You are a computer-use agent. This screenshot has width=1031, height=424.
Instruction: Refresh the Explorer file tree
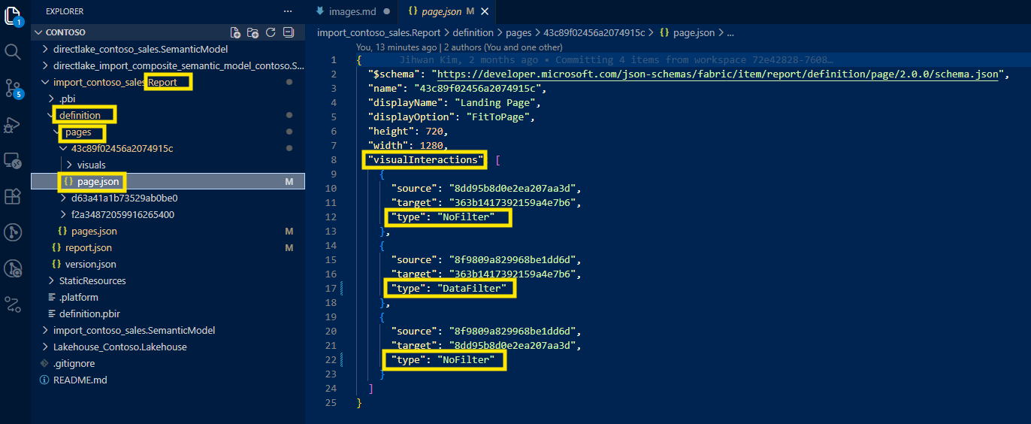271,32
